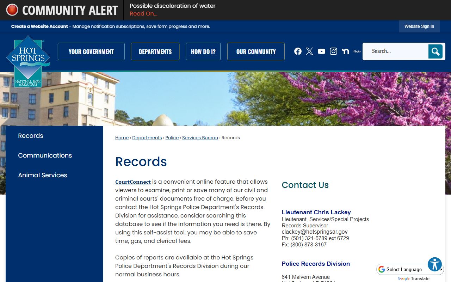Click the Website Sign In button

tap(419, 26)
